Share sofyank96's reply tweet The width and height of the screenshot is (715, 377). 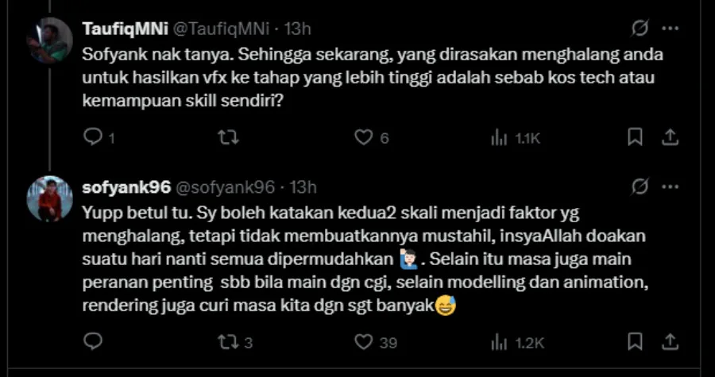point(670,341)
